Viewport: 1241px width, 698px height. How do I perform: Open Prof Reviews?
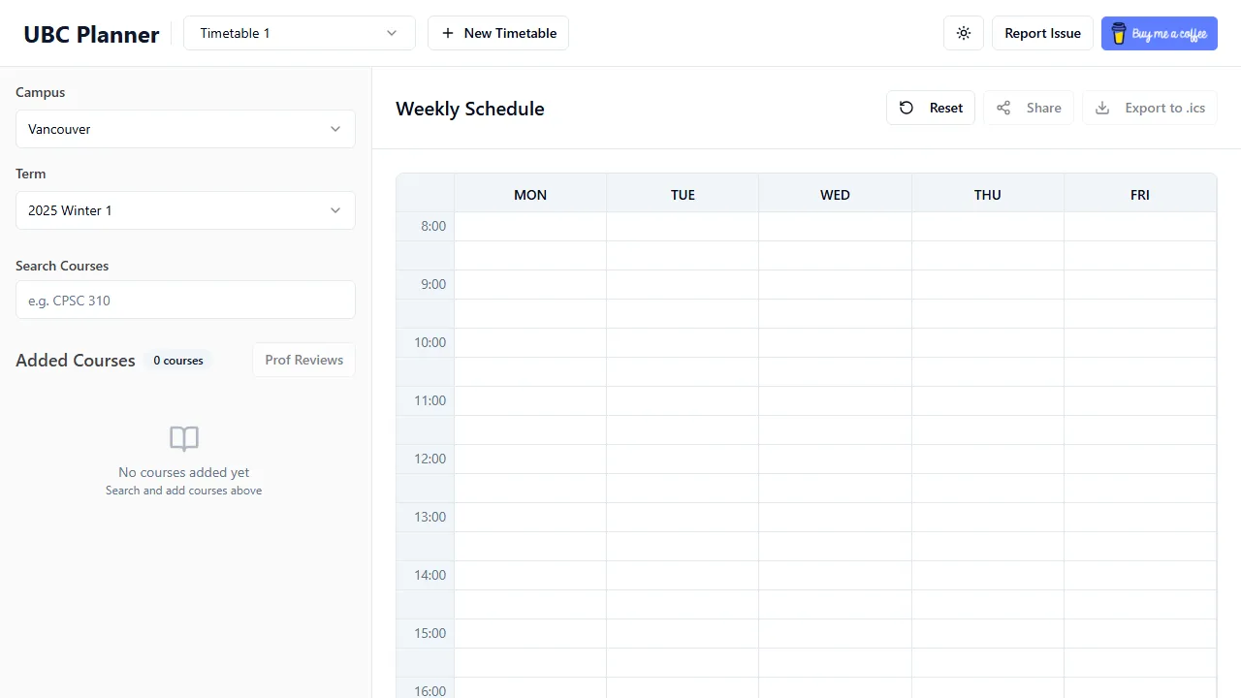click(x=303, y=360)
